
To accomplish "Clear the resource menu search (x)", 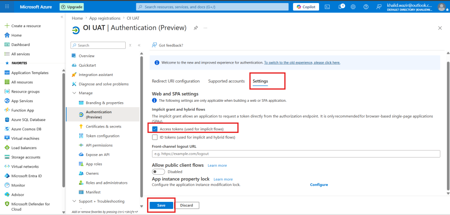I will click(130, 45).
